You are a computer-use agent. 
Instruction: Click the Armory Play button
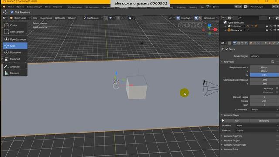(235, 121)
